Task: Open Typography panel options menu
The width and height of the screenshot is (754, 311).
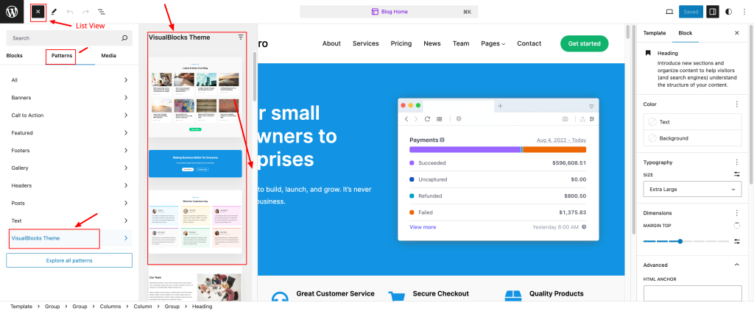Action: click(x=736, y=162)
